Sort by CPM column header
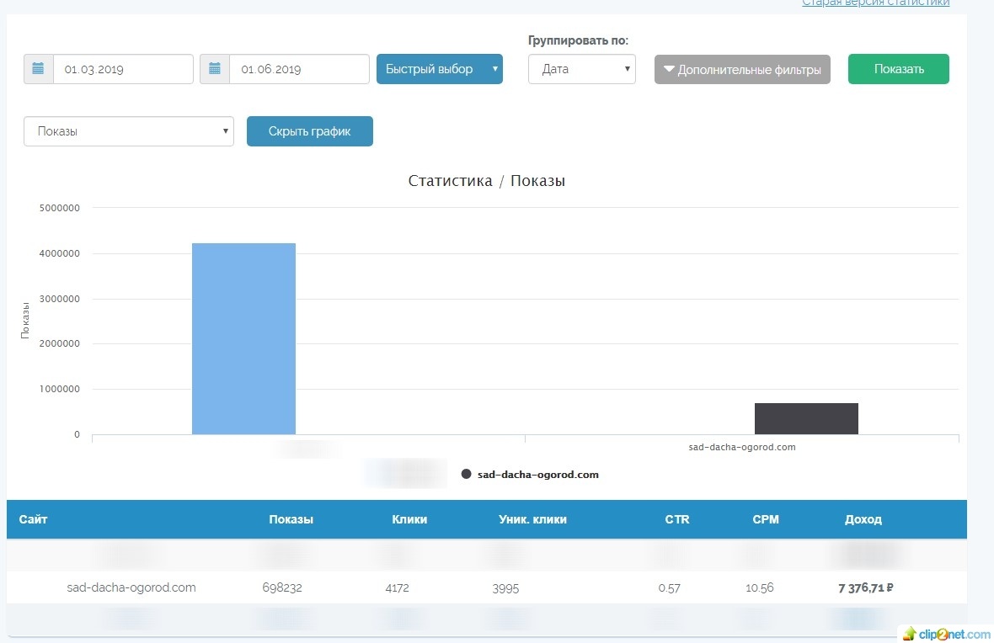Image resolution: width=994 pixels, height=643 pixels. point(766,519)
